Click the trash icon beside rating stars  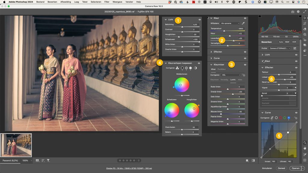coord(139,160)
